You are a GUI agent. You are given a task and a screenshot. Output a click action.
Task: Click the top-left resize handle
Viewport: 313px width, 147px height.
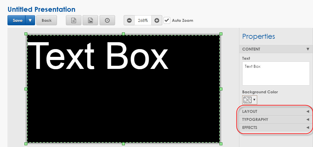(26, 34)
